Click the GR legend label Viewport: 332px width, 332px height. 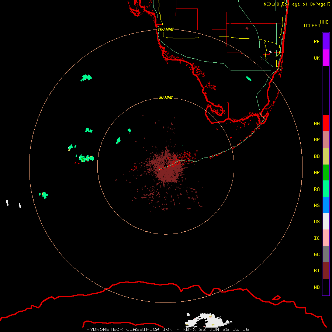[x=317, y=140]
